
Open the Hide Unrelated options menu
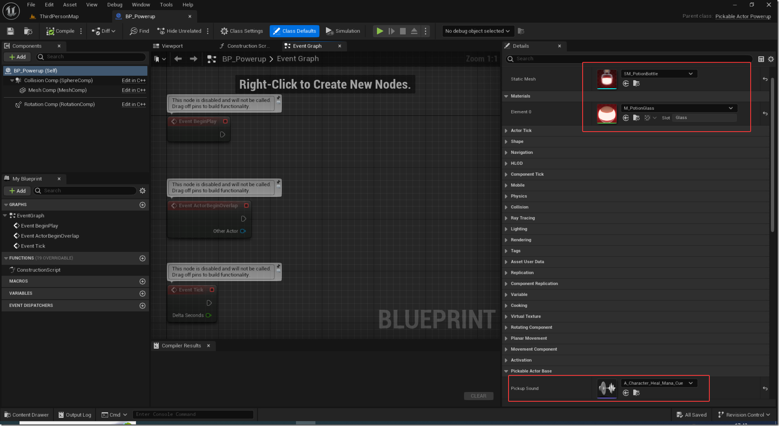pyautogui.click(x=208, y=31)
